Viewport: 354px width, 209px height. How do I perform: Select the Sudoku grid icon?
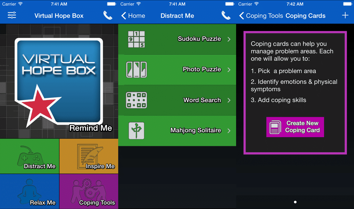click(136, 39)
